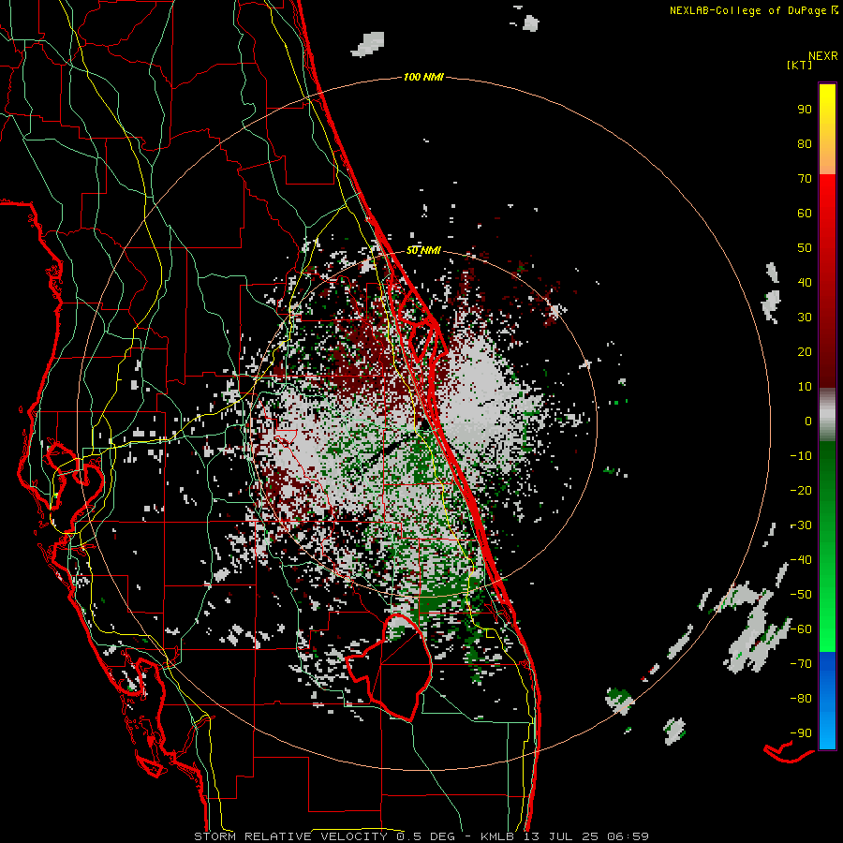Image resolution: width=843 pixels, height=843 pixels.
Task: Click the 90 value on the velocity scale
Action: tap(805, 110)
